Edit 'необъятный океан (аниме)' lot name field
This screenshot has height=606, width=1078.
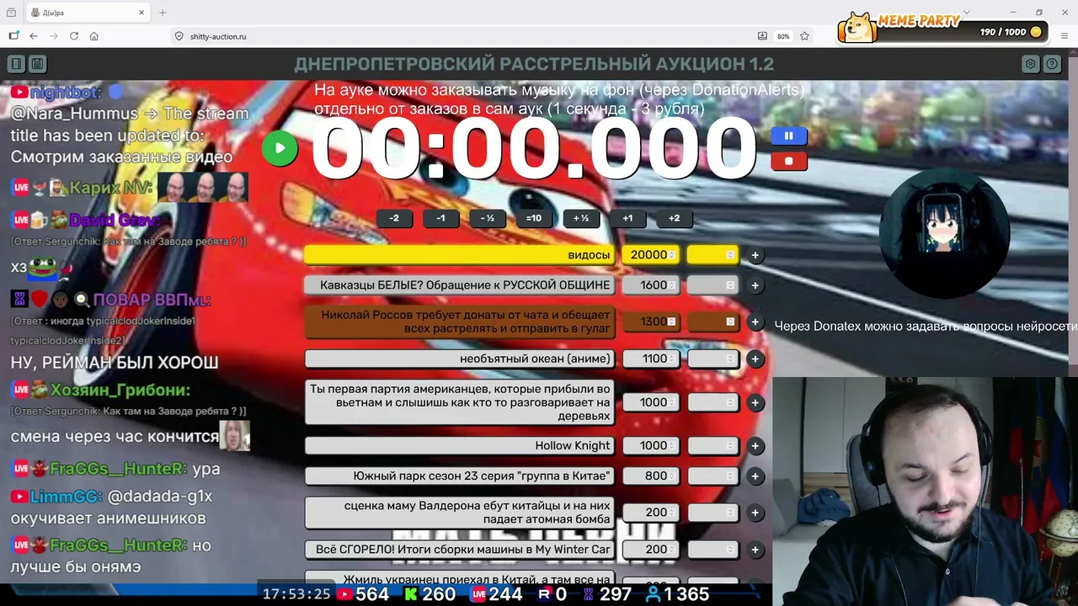(x=460, y=359)
